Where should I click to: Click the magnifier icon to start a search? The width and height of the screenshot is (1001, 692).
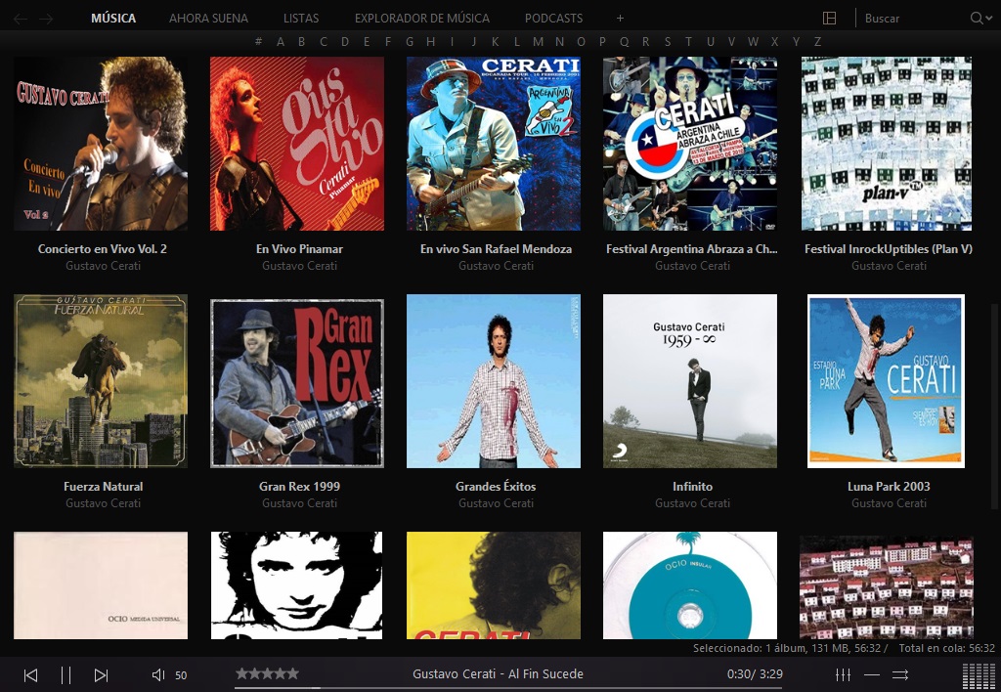tap(978, 18)
